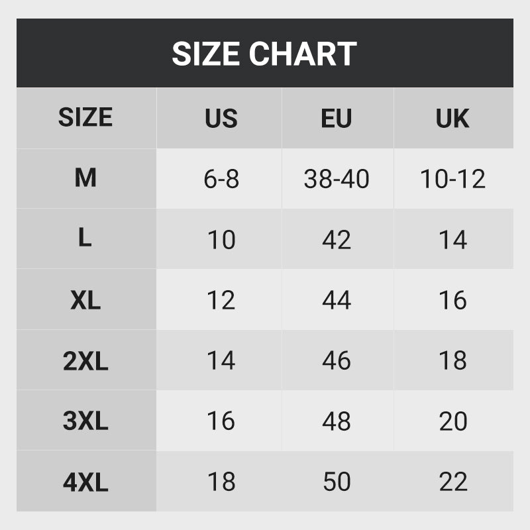
Task: Select the EU 42 cell
Action: coord(337,240)
